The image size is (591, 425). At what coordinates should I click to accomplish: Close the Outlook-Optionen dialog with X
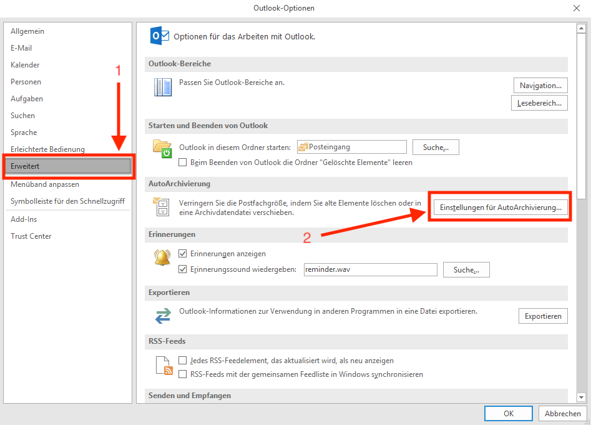pos(576,8)
